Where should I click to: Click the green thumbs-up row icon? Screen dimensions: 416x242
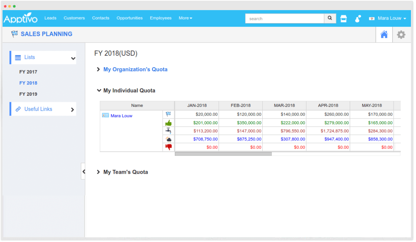point(168,123)
